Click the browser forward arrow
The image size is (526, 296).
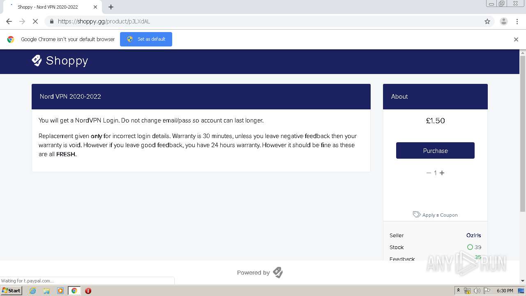click(x=22, y=21)
